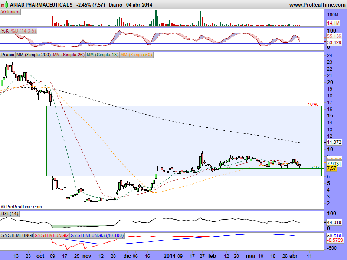This screenshot has width=347, height=260.
Task: Select the MM (Simple 200) label
Action: tap(34, 55)
